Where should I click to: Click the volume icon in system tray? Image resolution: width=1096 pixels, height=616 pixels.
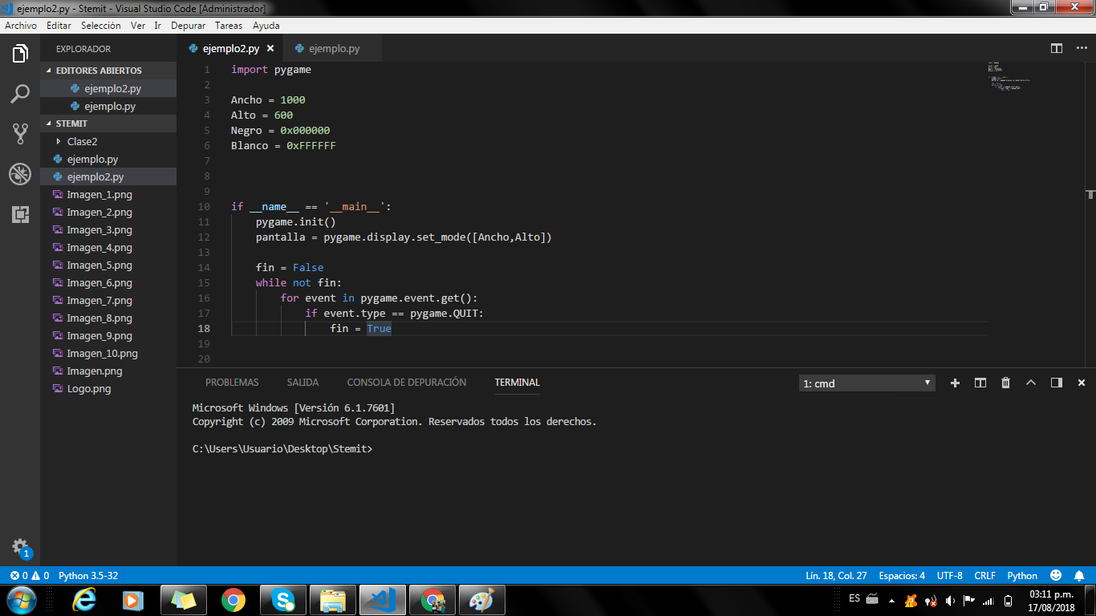(x=950, y=600)
